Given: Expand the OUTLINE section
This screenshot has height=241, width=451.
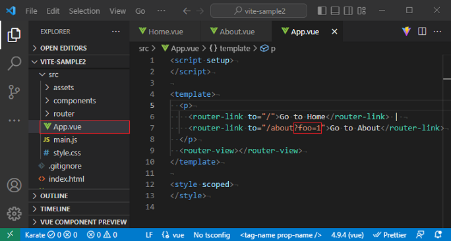Looking at the screenshot, I should pyautogui.click(x=79, y=196).
